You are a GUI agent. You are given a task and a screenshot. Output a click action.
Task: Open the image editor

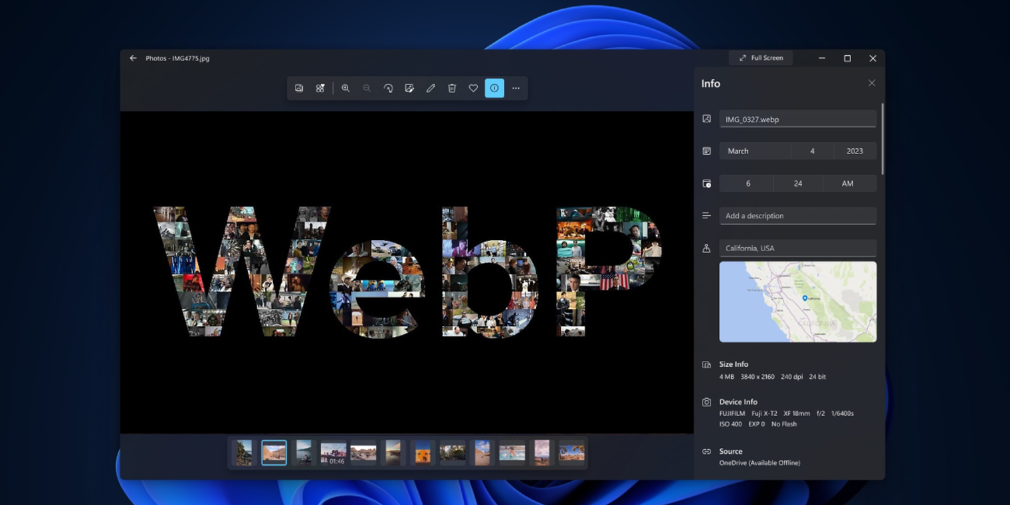(409, 88)
